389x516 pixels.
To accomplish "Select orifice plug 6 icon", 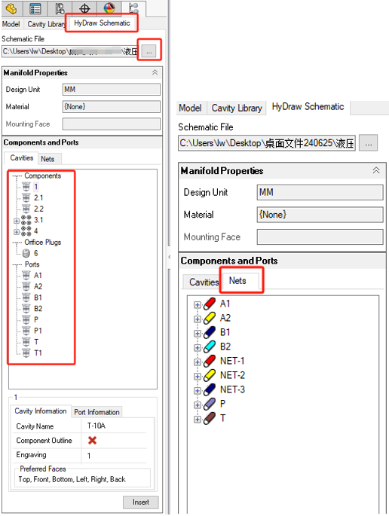I will [26, 253].
